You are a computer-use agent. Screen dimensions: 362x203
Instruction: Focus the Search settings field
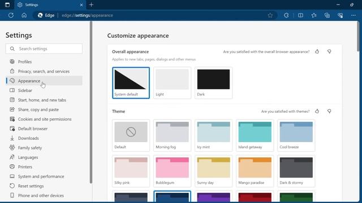[44, 49]
